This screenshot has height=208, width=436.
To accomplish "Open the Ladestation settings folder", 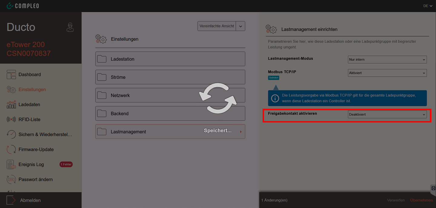I will (x=170, y=59).
